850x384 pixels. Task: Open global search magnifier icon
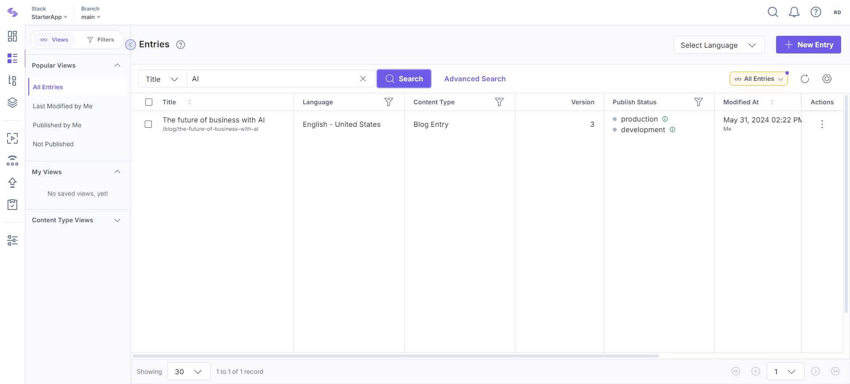point(773,12)
